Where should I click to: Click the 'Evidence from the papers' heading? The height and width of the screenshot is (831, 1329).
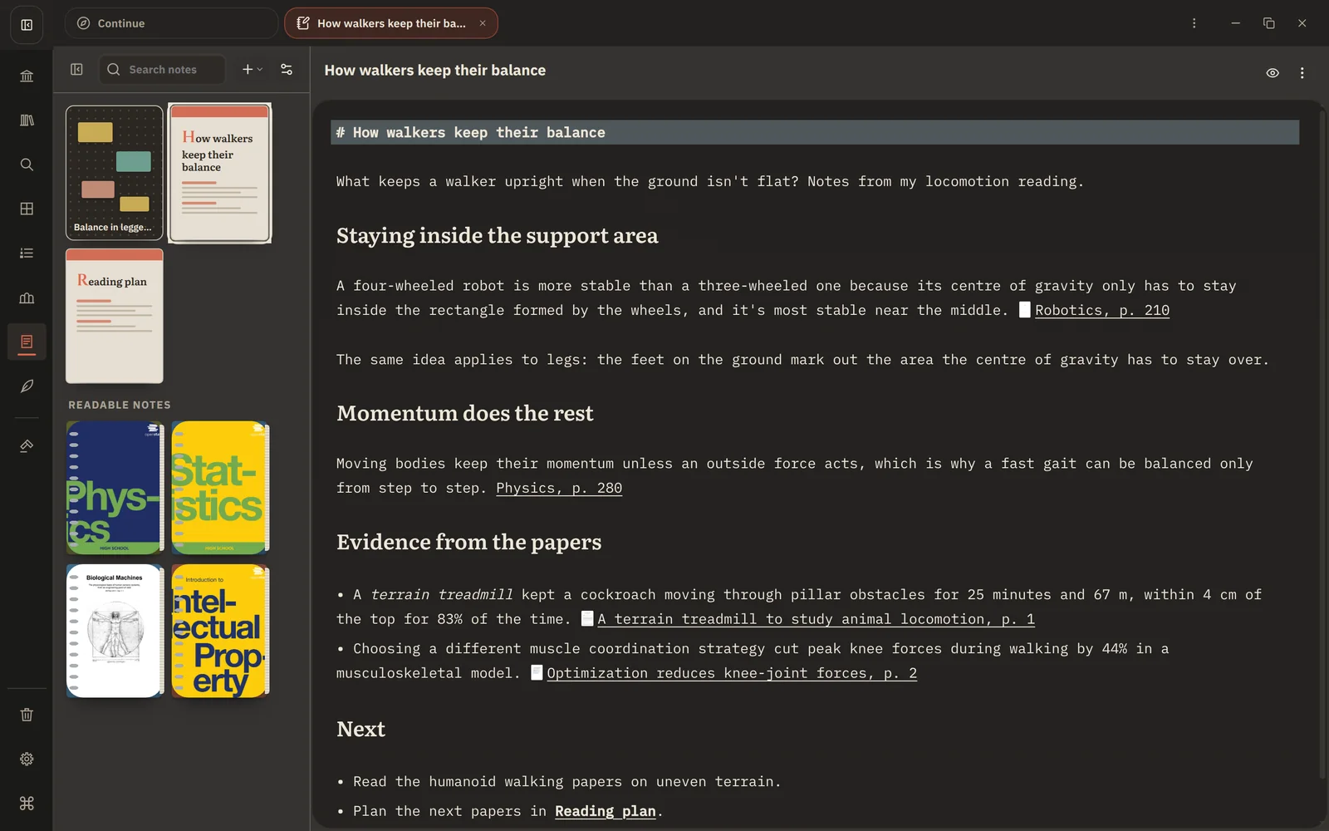click(x=468, y=543)
